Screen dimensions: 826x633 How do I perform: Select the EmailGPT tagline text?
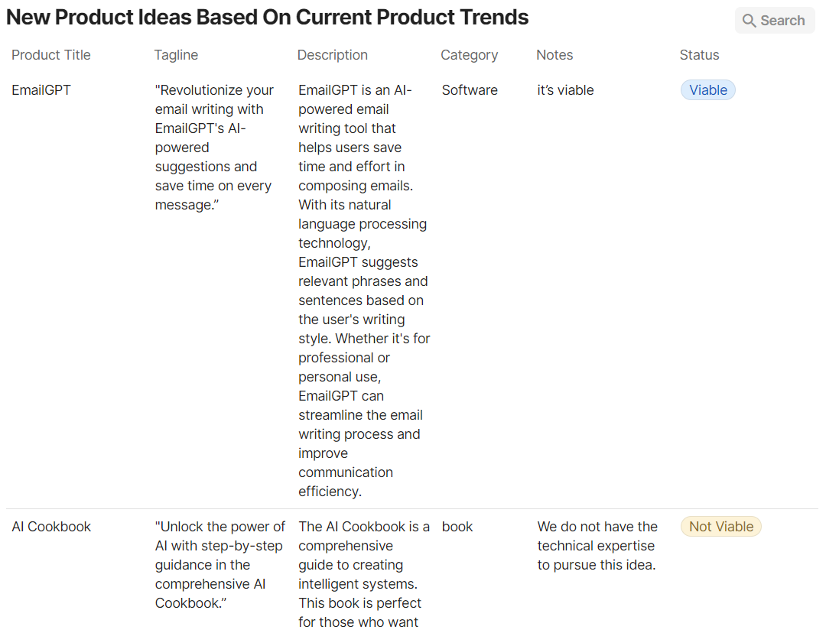coord(213,148)
